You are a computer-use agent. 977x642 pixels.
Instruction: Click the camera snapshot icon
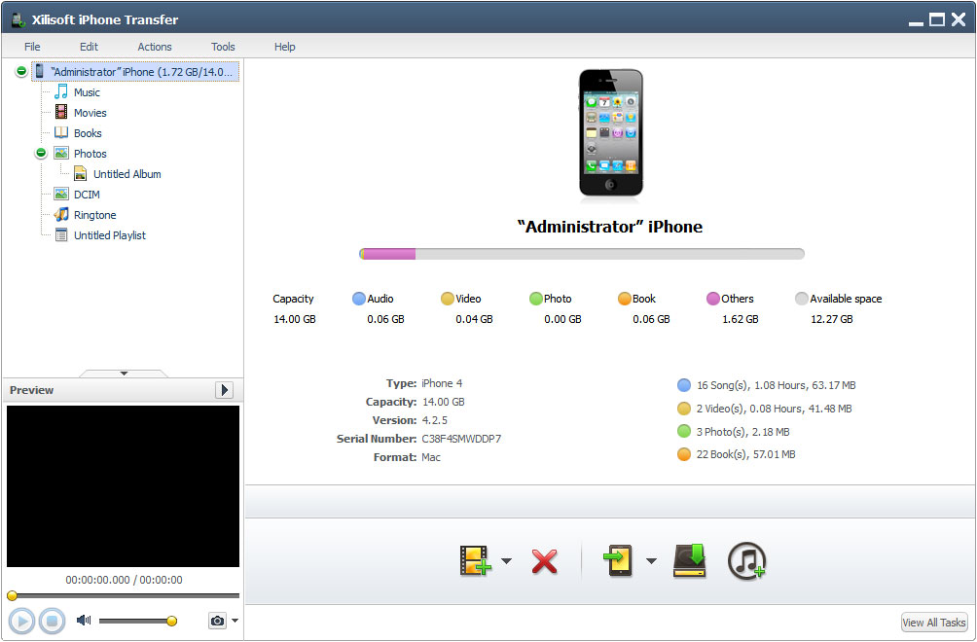pyautogui.click(x=217, y=621)
